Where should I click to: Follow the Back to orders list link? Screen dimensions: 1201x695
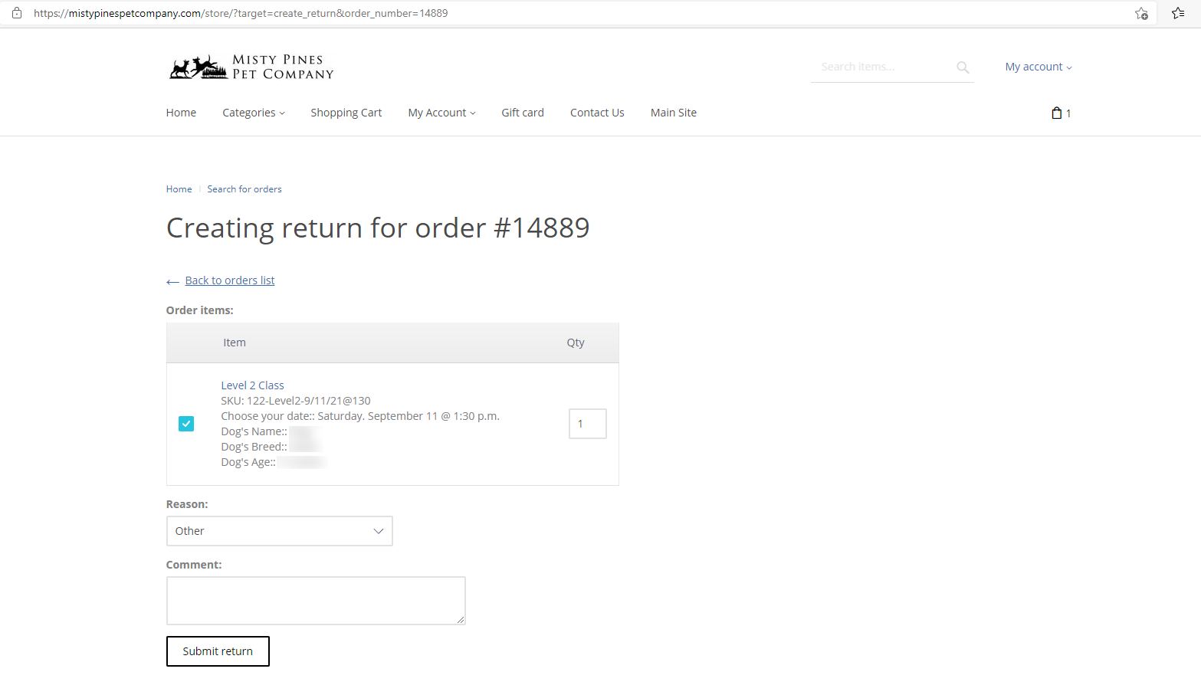(230, 280)
